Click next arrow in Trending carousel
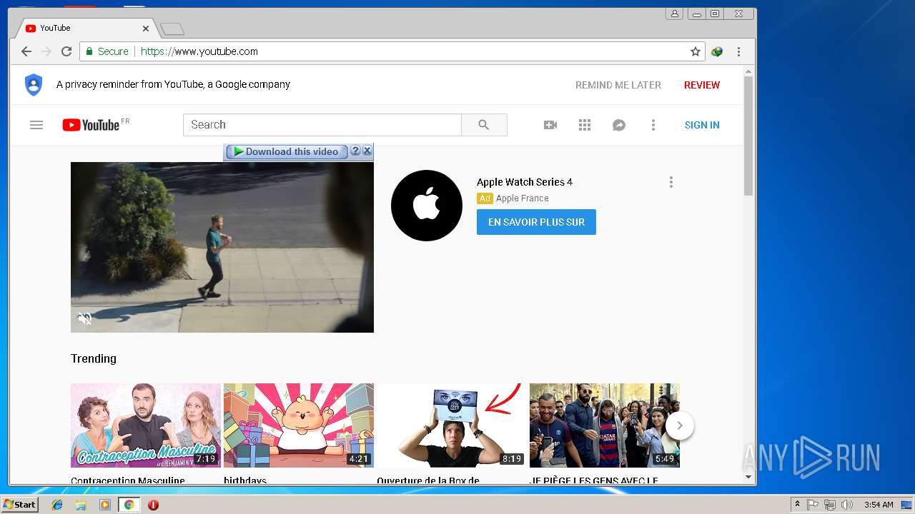This screenshot has height=514, width=915. (x=680, y=425)
